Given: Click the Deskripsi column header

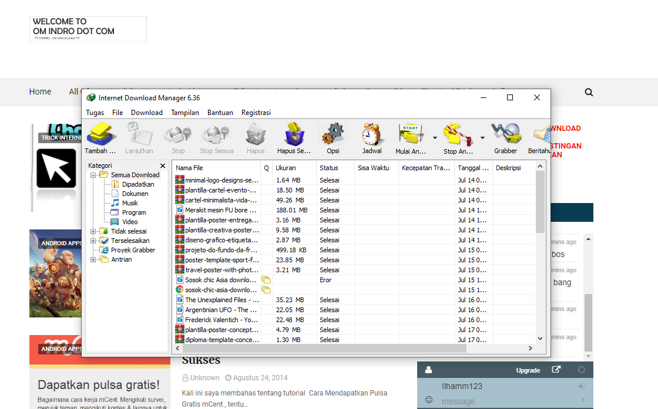Looking at the screenshot, I should coord(515,168).
